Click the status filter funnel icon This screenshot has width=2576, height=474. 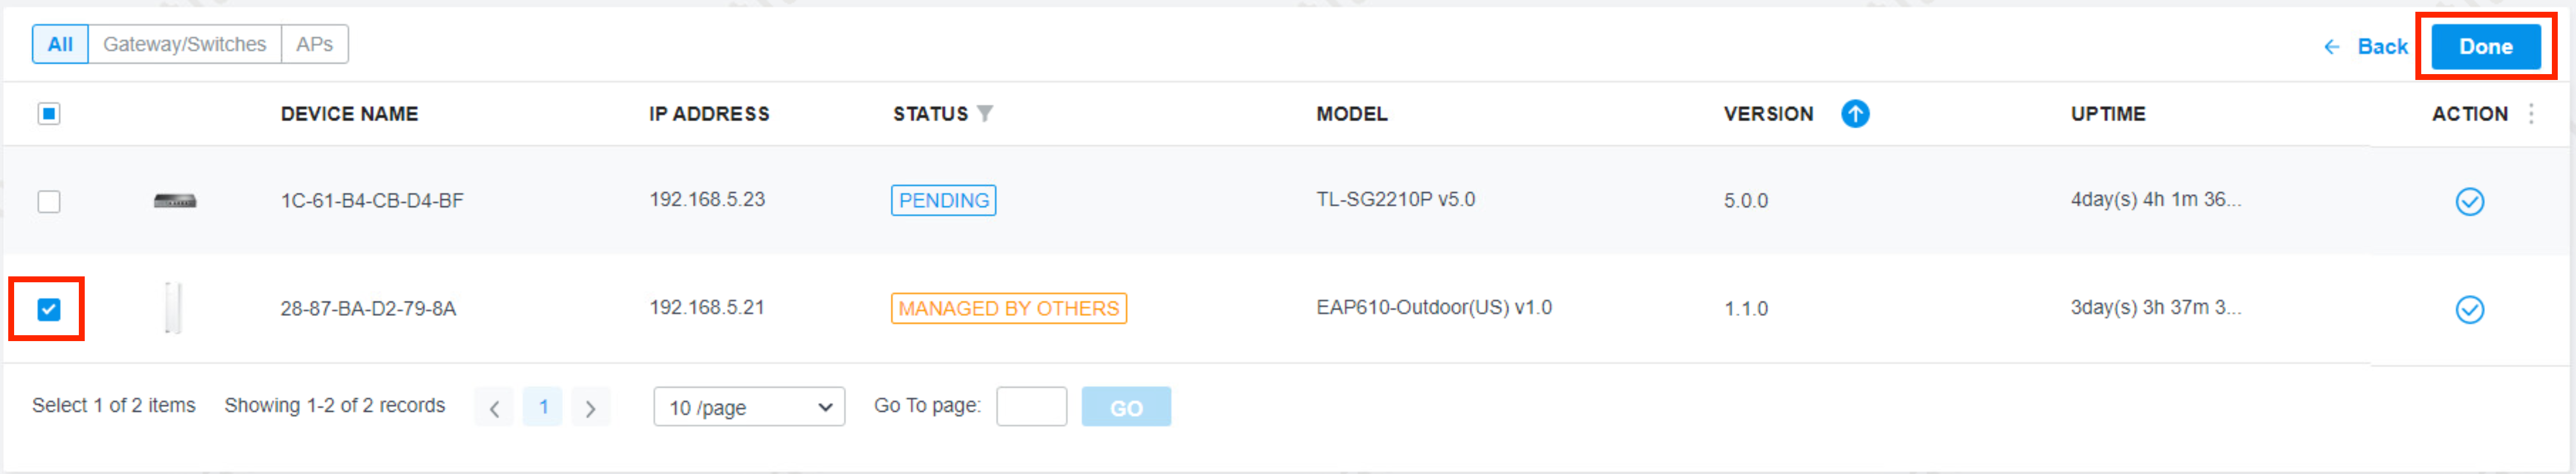(x=985, y=113)
